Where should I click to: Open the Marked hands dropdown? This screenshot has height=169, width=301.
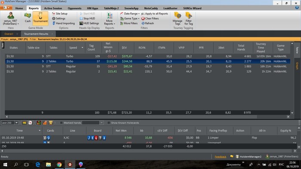pyautogui.click(x=101, y=123)
